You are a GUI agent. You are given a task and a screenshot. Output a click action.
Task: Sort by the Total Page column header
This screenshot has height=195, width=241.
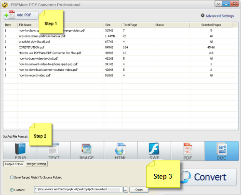point(138,25)
